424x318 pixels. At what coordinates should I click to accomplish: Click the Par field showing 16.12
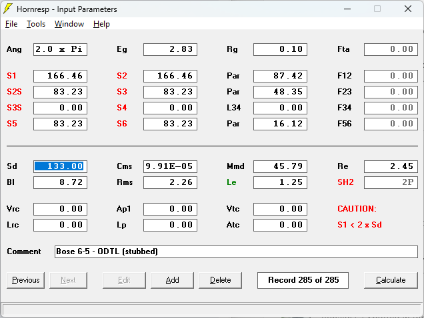[x=280, y=124]
